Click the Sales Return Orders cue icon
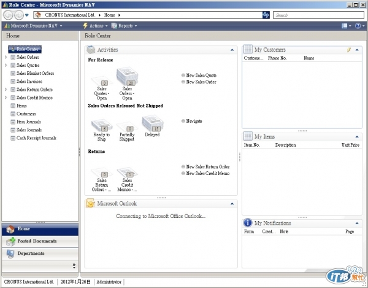Screen dimensions: 368x288 (102, 173)
